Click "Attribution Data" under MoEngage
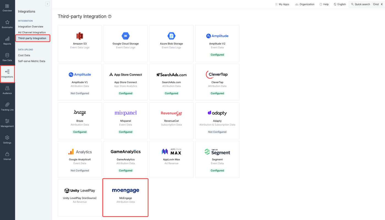385x220 pixels. pos(126,202)
